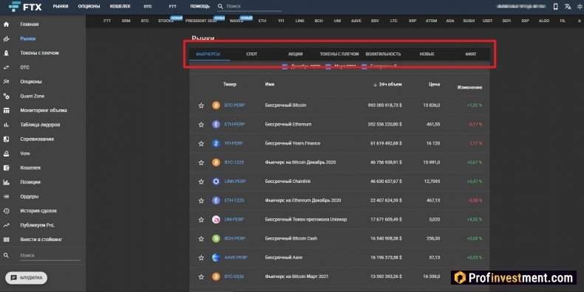The width and height of the screenshot is (584, 292).
Task: Favorite YFI-PERP with its star
Action: (x=201, y=143)
